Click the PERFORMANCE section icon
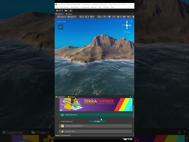The image size is (189, 142). tap(62, 115)
